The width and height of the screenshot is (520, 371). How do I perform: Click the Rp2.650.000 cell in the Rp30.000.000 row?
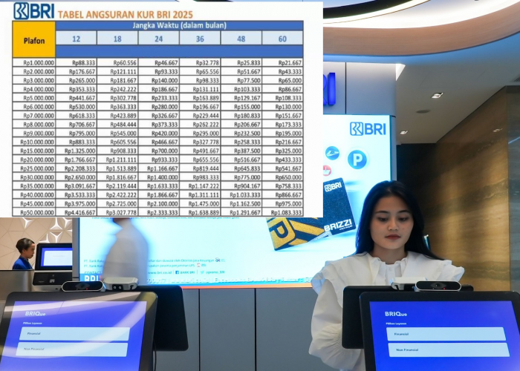[x=77, y=177]
